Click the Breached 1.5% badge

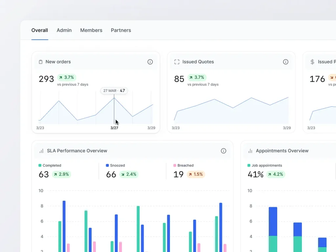pos(196,174)
